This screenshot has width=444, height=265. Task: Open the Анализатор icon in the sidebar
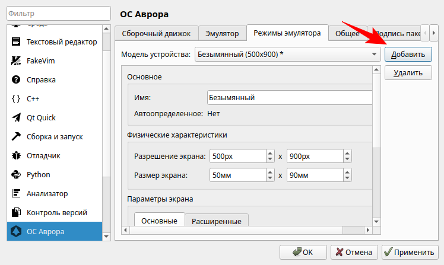pos(16,193)
